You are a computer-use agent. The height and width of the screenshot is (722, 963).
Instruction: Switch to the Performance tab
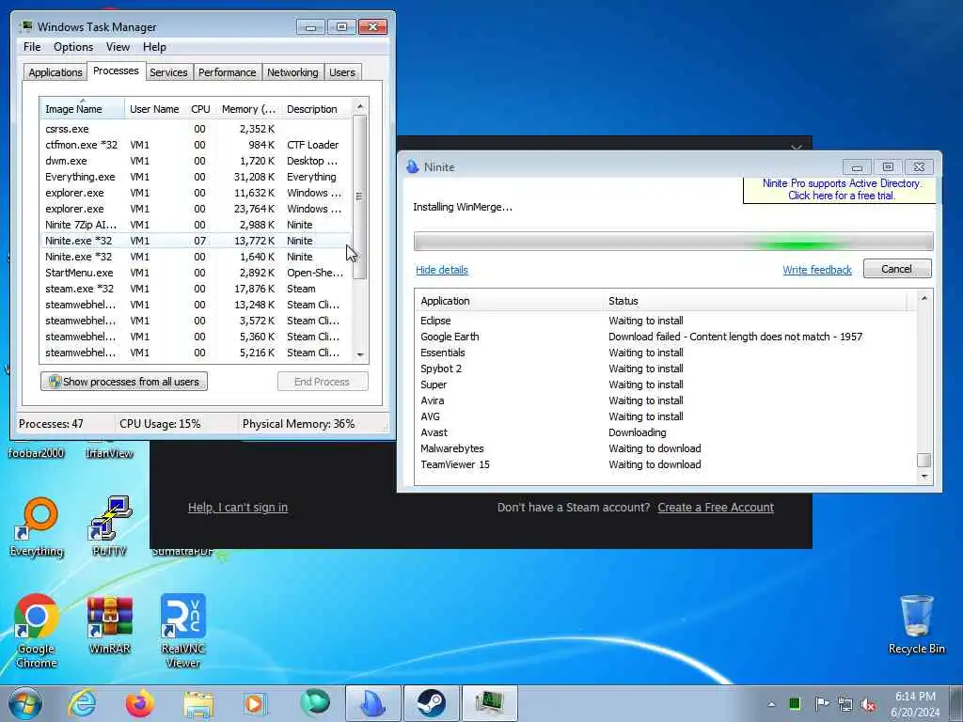[x=227, y=72]
